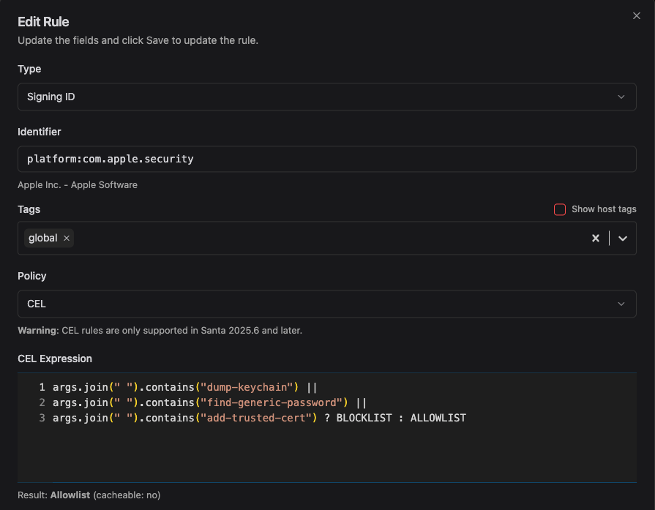655x510 pixels.
Task: Click empty area of Tags field
Action: (329, 239)
